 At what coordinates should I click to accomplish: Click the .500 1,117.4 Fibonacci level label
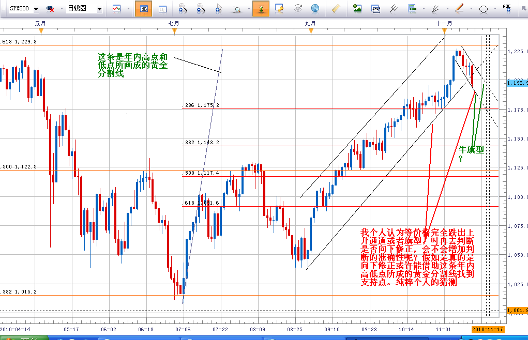(202, 173)
